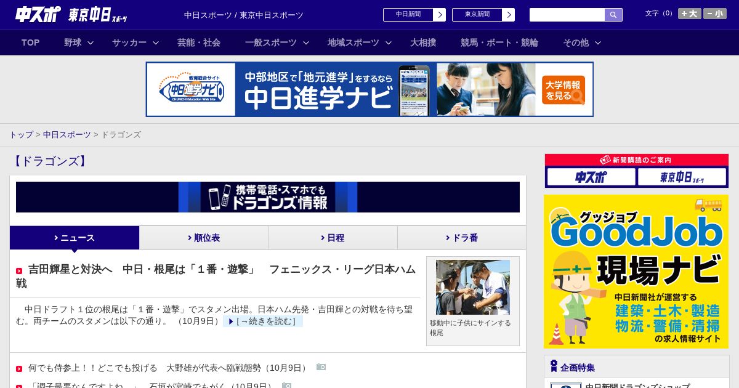Open 一般スポーツ navigation menu

click(x=271, y=42)
